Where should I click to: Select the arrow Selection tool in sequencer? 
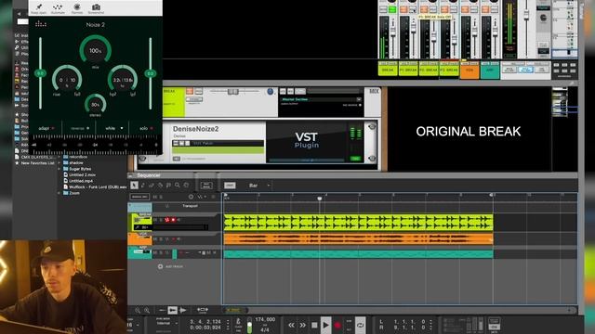click(x=134, y=186)
